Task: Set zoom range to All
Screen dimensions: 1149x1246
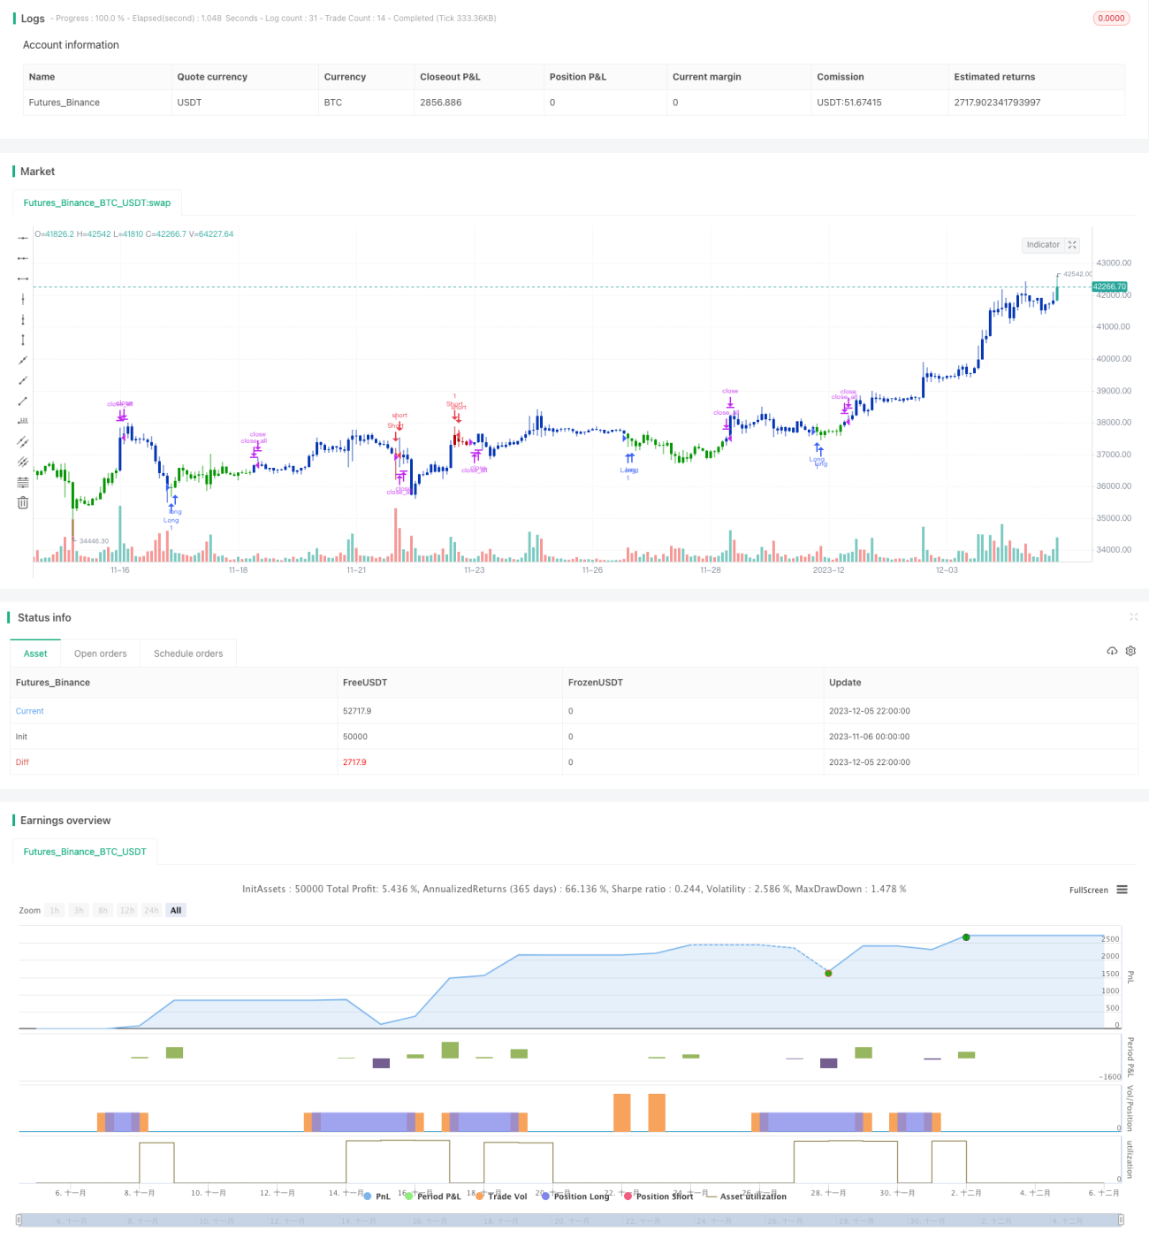Action: click(176, 910)
